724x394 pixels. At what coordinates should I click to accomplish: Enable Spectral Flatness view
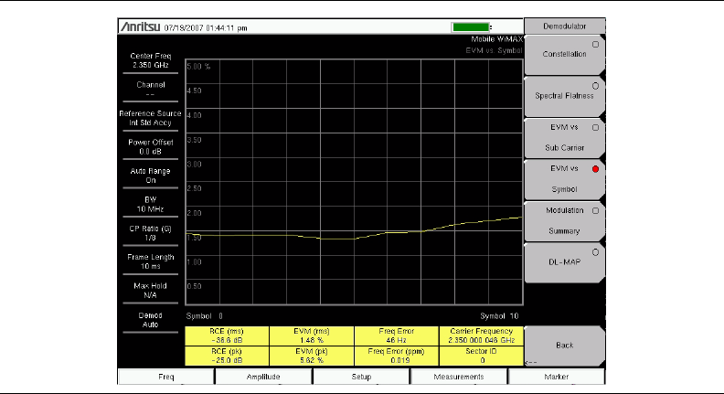tap(564, 95)
